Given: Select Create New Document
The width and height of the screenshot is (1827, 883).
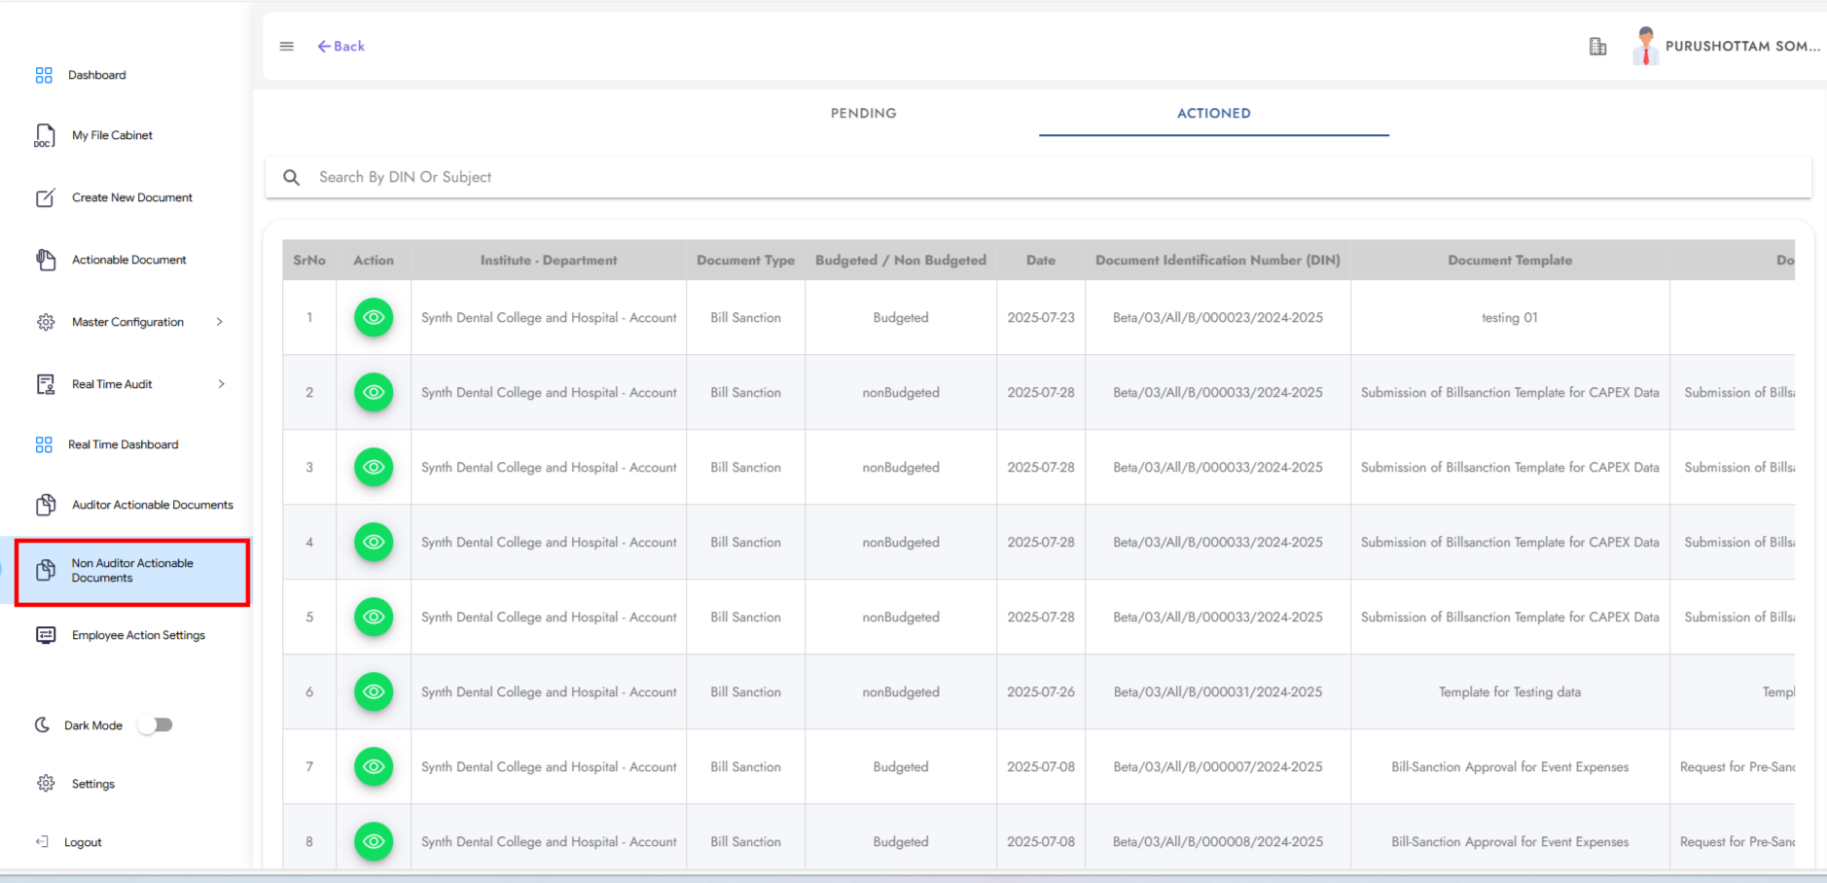Looking at the screenshot, I should tap(131, 197).
